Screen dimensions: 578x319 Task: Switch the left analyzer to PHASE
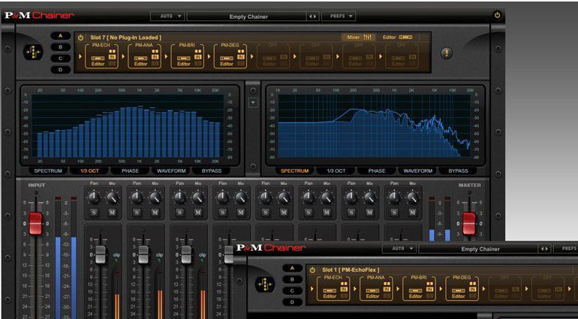point(130,170)
